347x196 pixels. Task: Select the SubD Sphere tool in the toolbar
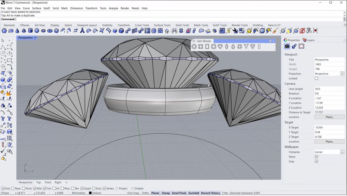[36, 31]
